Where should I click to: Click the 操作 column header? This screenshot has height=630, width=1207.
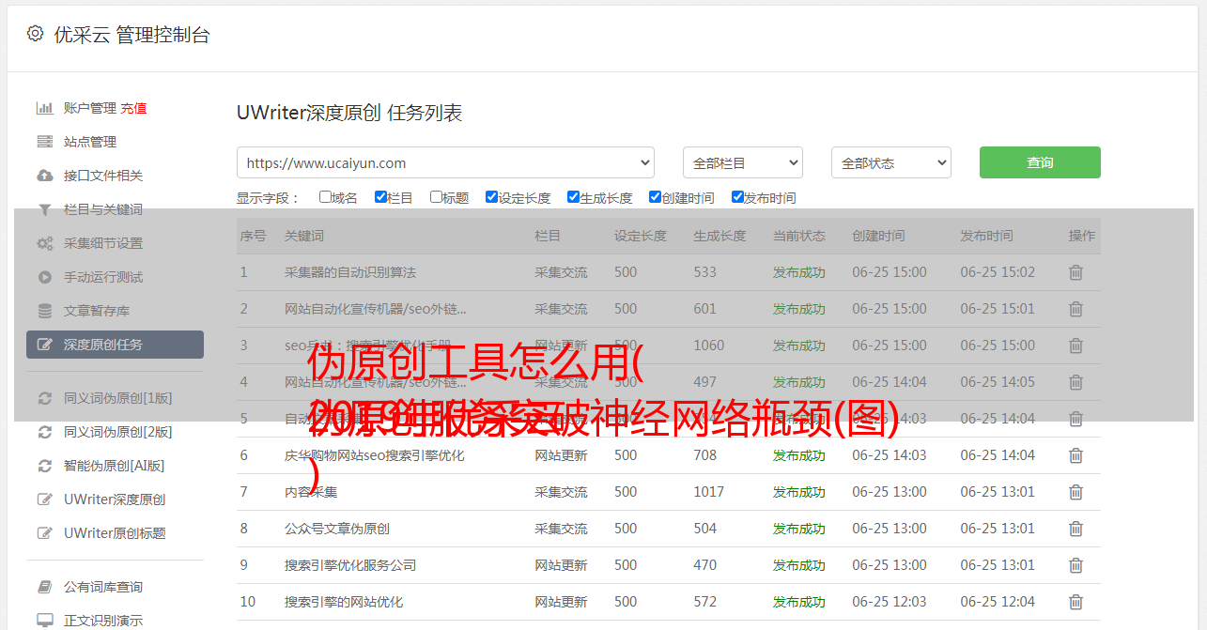pos(1082,236)
